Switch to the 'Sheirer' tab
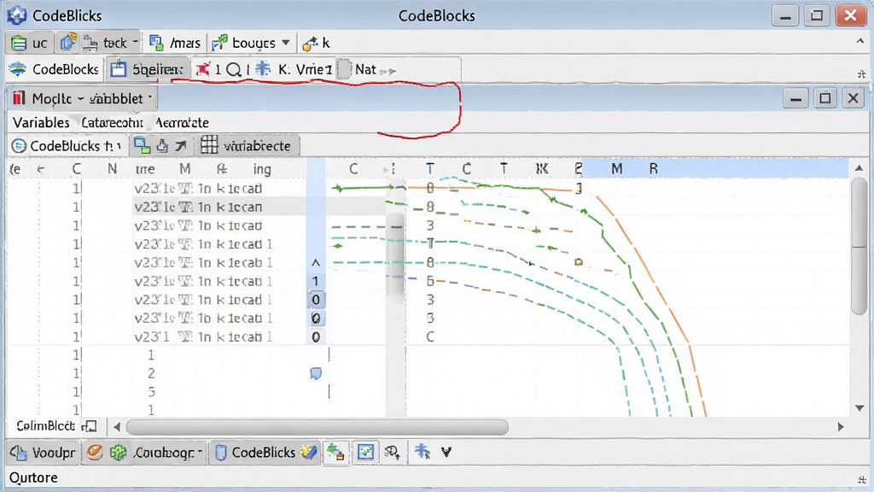874x492 pixels. [x=147, y=69]
